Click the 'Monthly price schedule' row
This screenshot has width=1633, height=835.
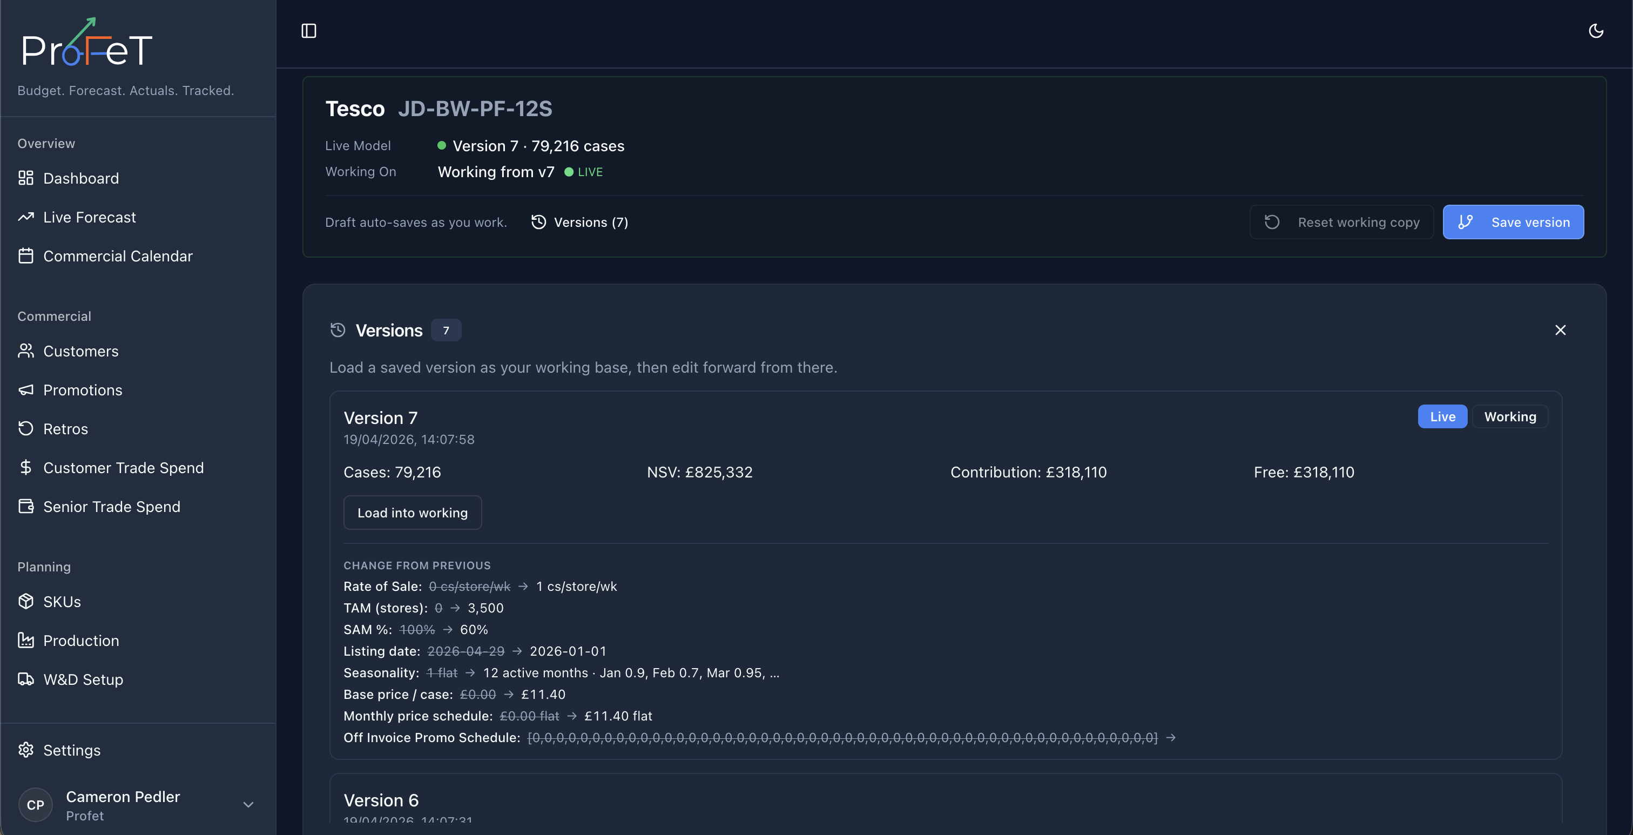point(498,716)
